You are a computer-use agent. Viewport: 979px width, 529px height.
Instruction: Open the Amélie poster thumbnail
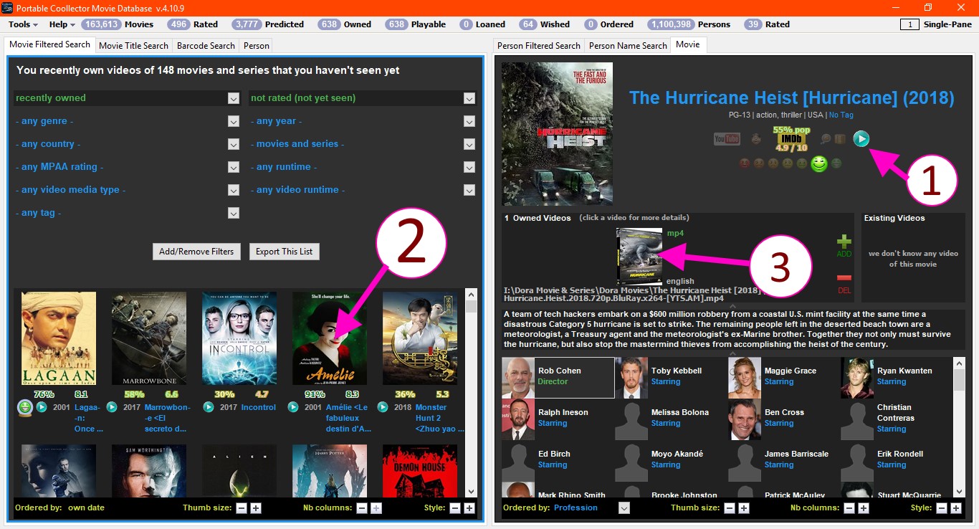[x=329, y=338]
